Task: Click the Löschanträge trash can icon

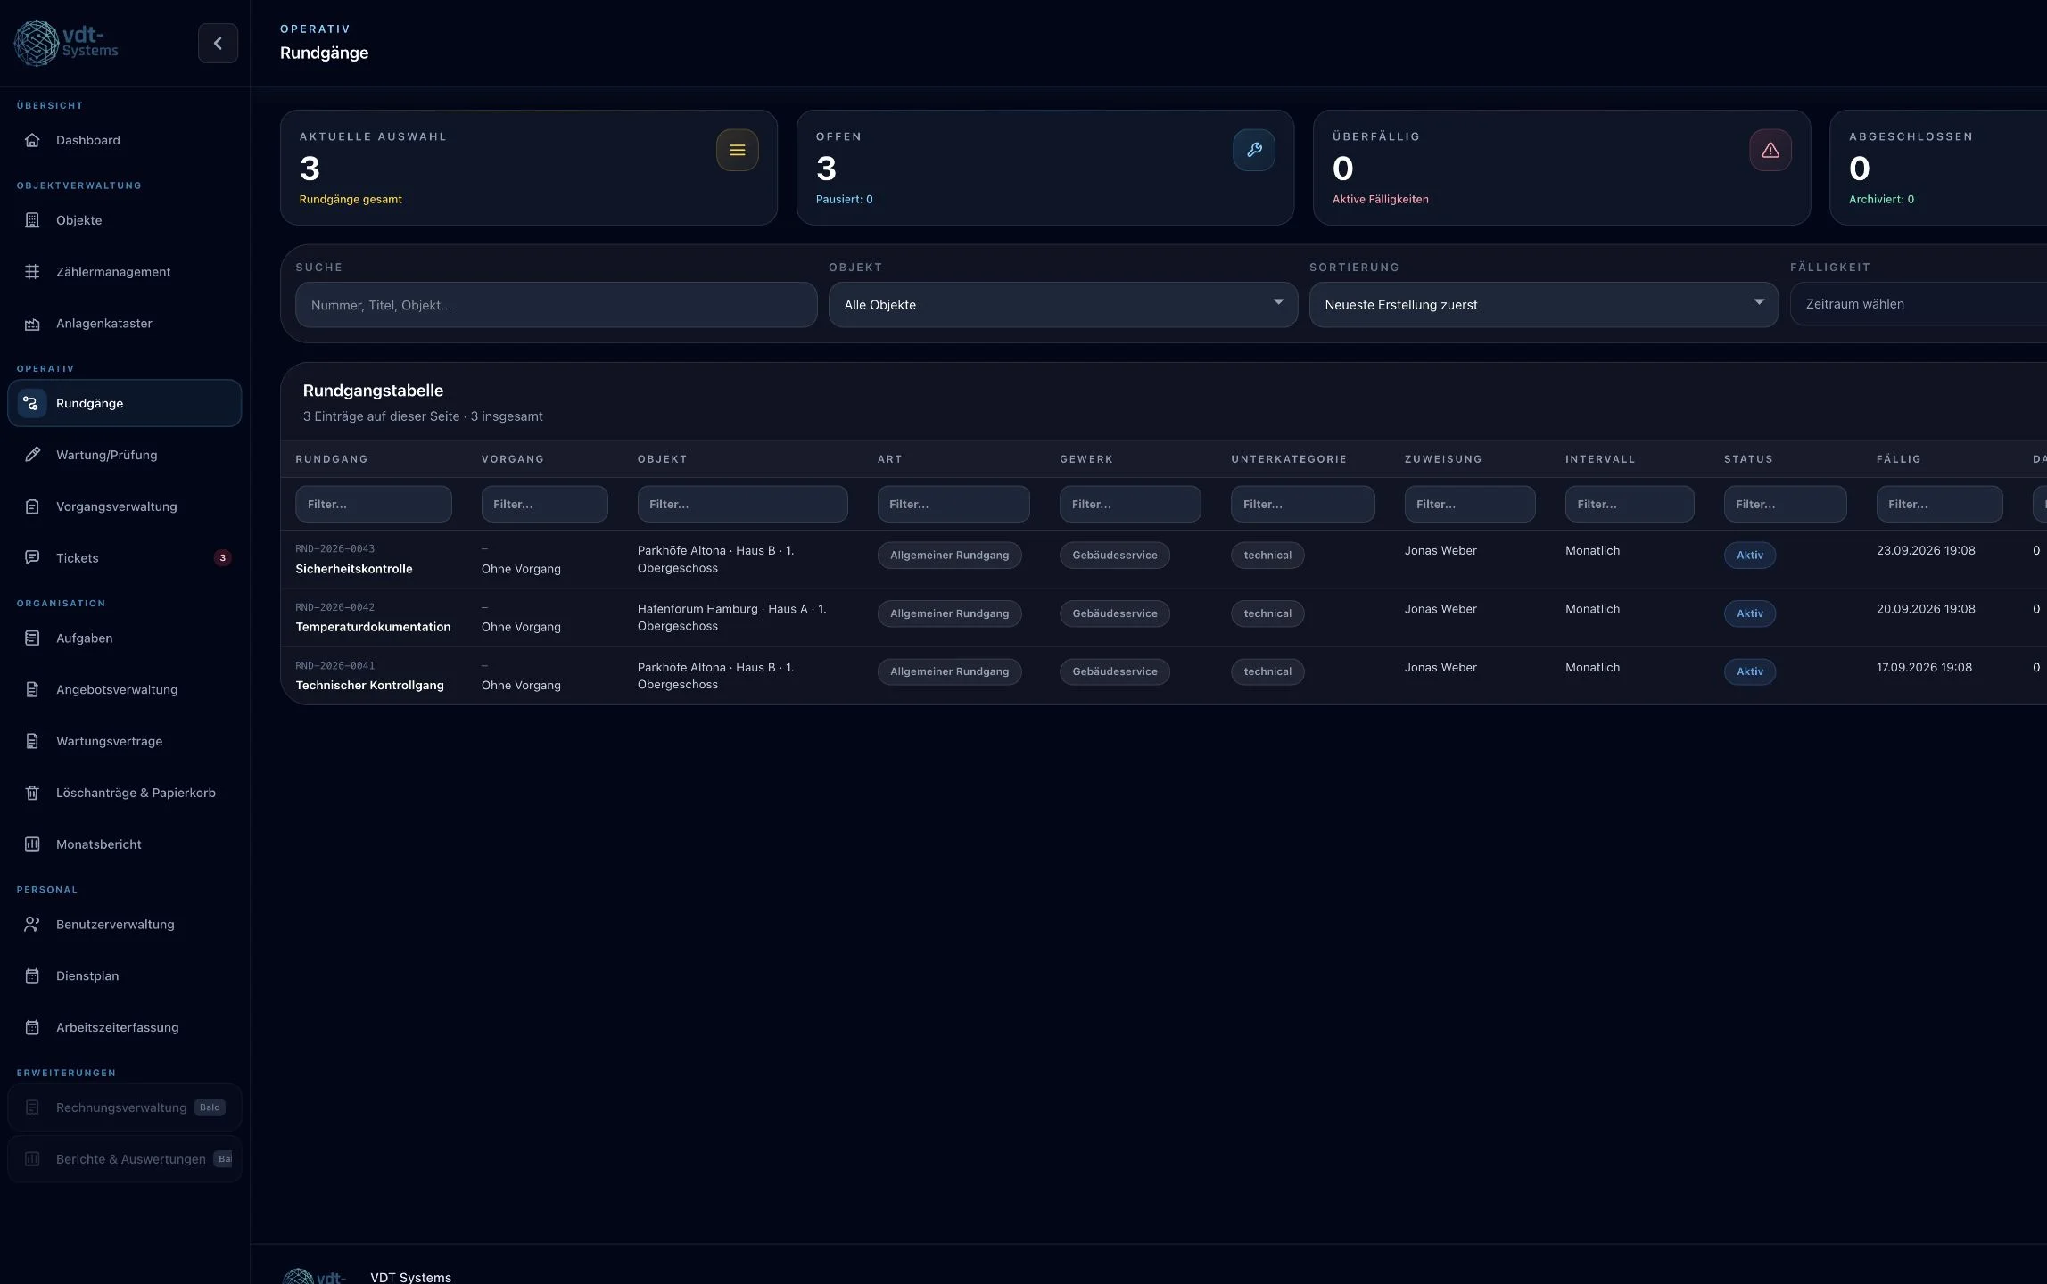Action: click(32, 793)
